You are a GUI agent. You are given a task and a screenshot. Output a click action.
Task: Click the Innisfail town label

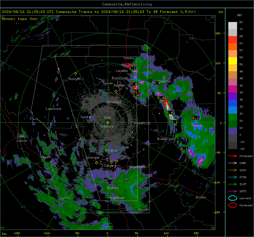114,102
